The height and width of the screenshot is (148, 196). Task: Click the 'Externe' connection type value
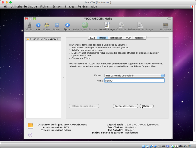[x=67, y=130]
